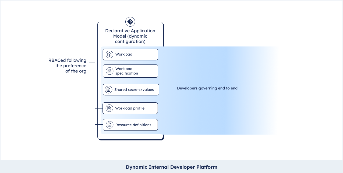The width and height of the screenshot is (343, 173).
Task: Click the document icon beside Workload specification
Action: [109, 71]
